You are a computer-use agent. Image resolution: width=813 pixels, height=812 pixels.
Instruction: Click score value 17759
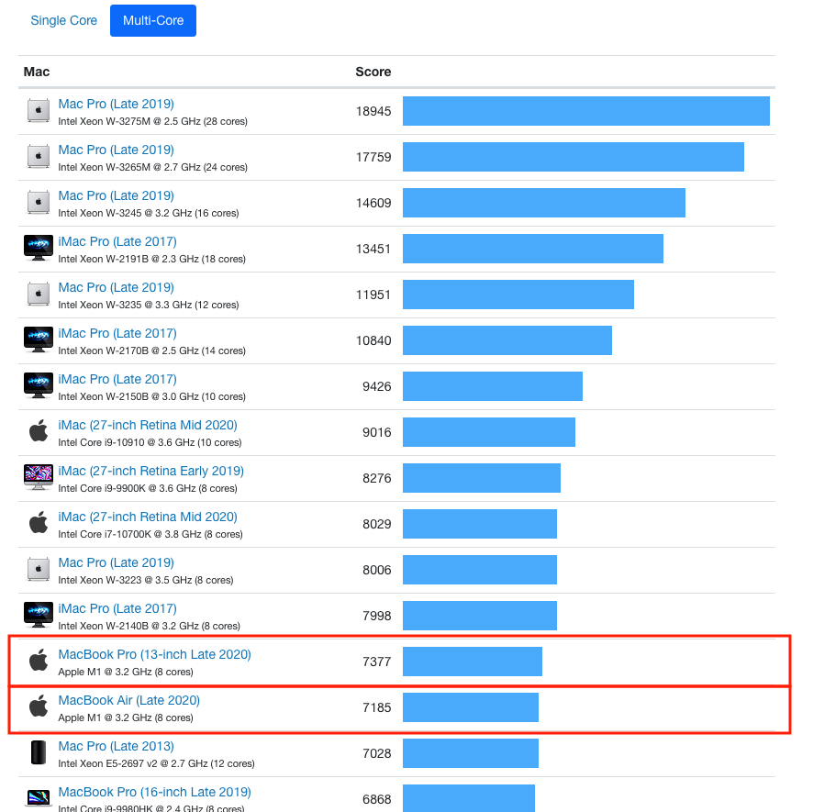[373, 157]
